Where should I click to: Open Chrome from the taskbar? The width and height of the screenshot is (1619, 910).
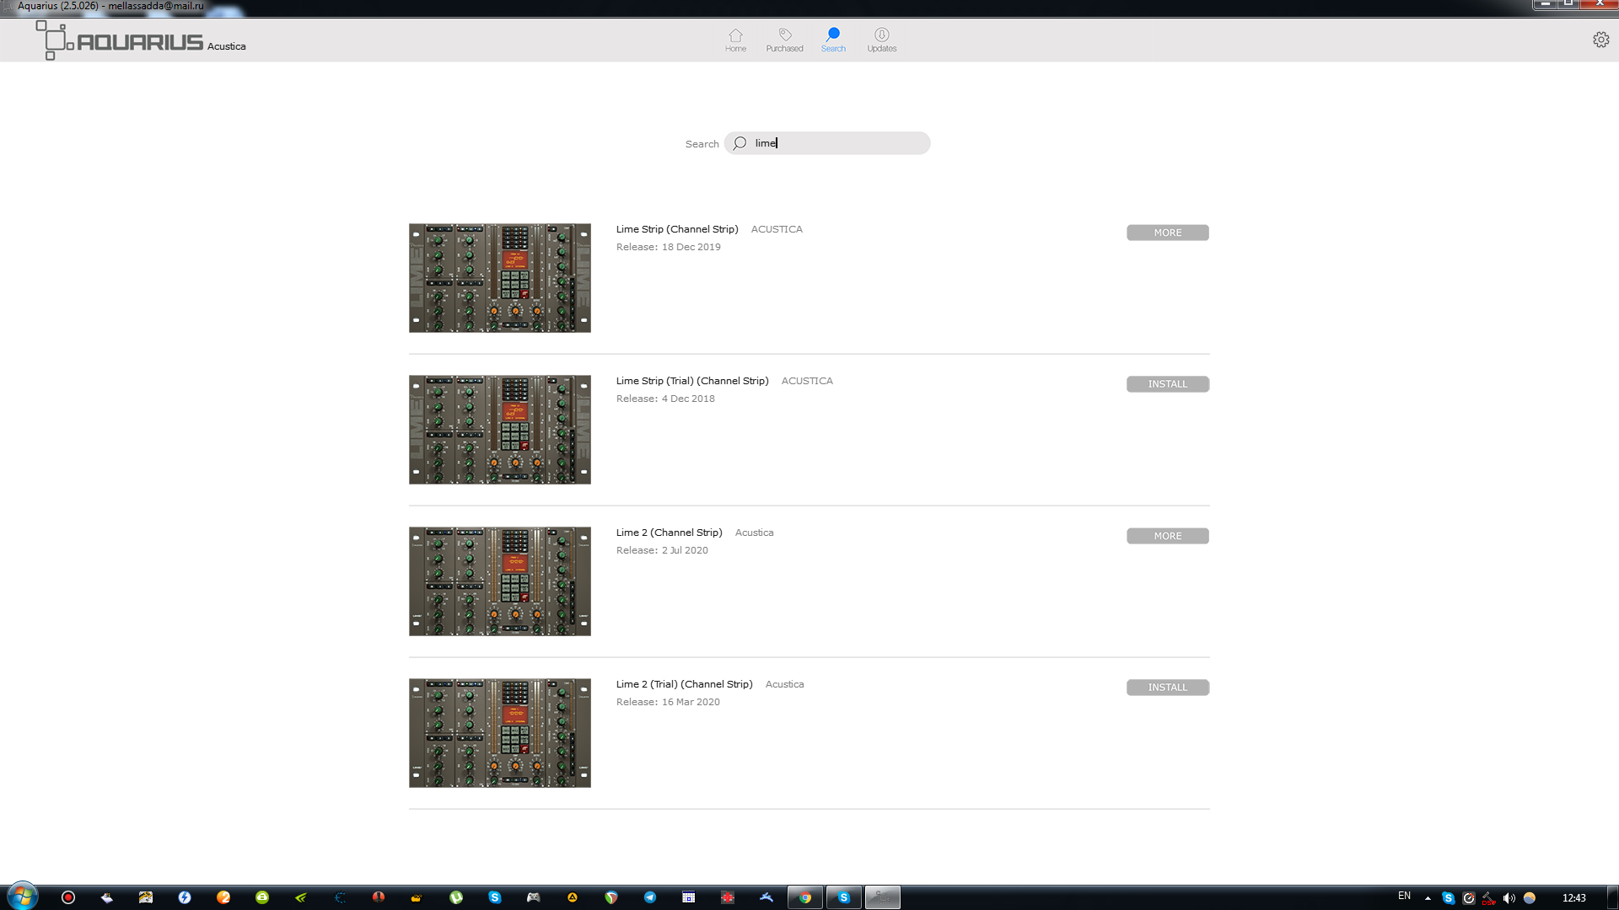804,897
